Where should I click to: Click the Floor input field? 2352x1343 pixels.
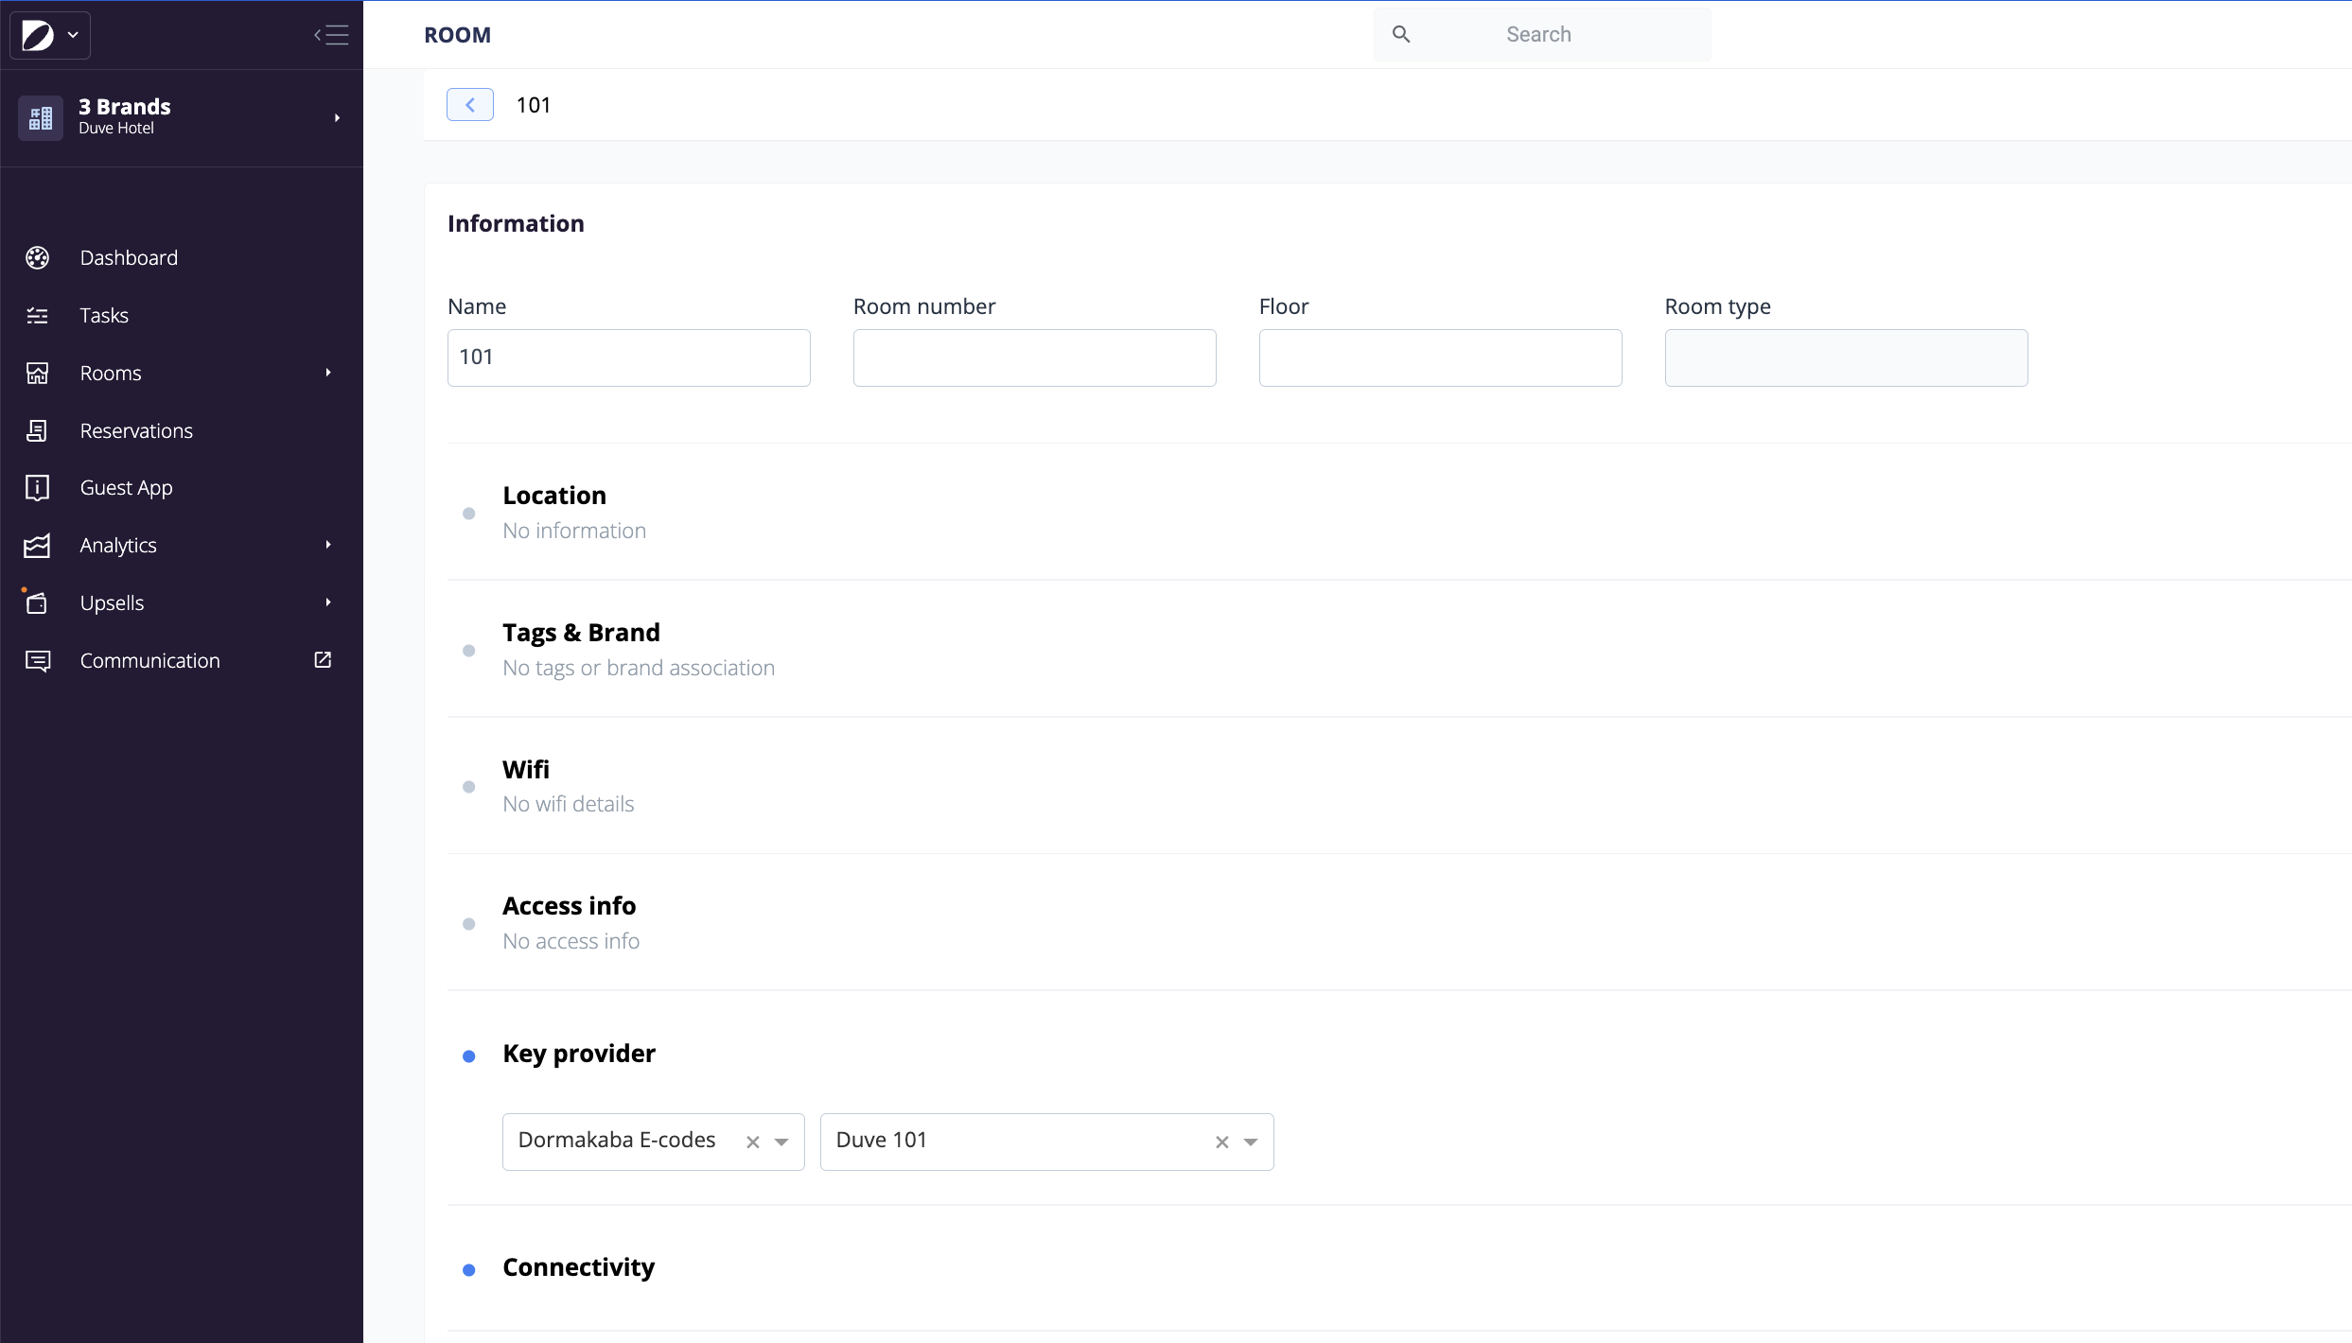1440,358
